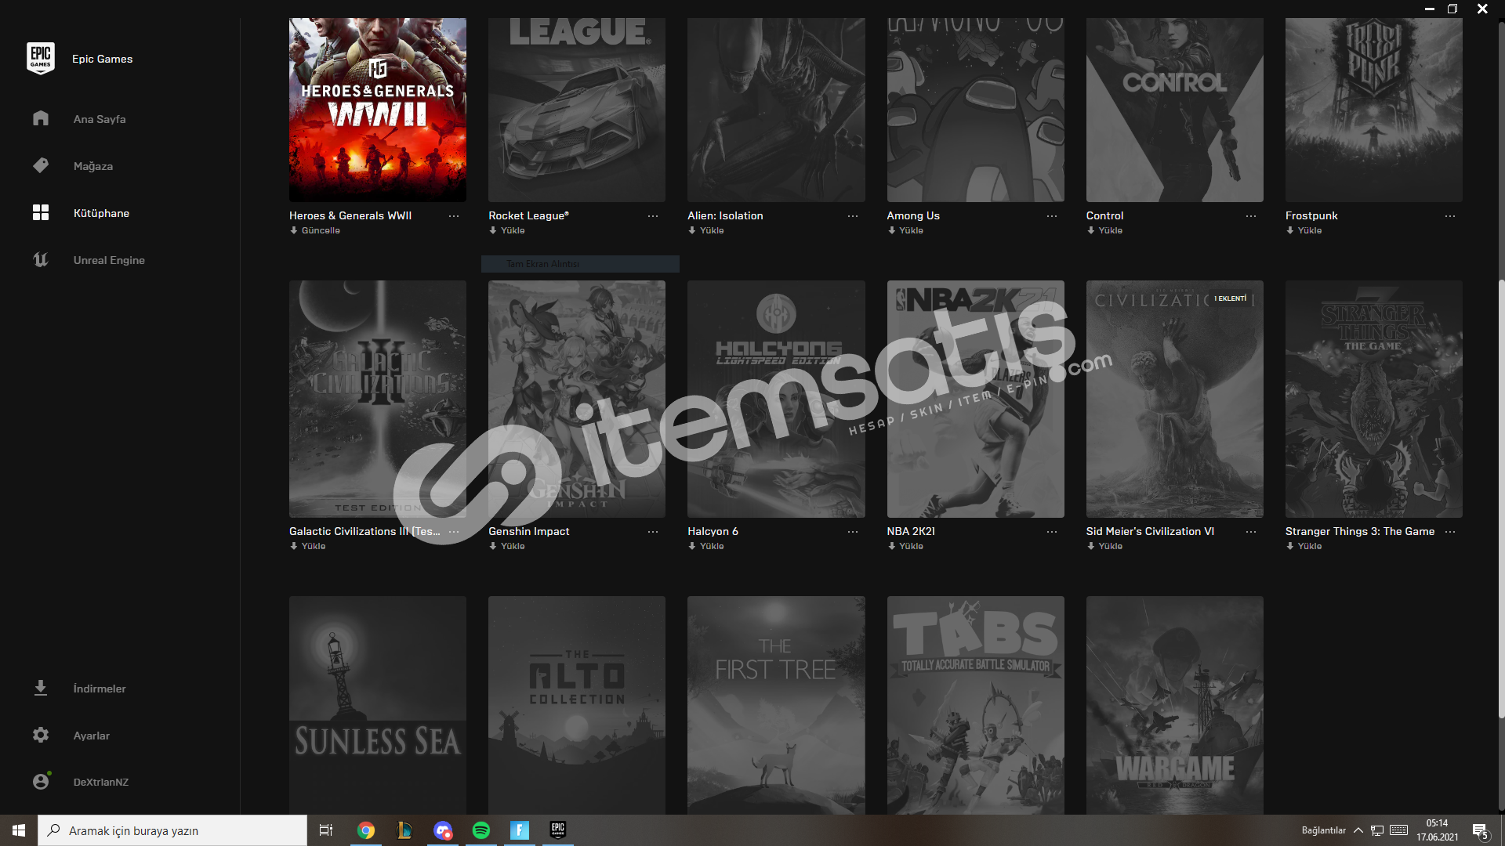Click the DeXtrlanNZ profile avatar icon
The image size is (1505, 846).
click(x=42, y=781)
